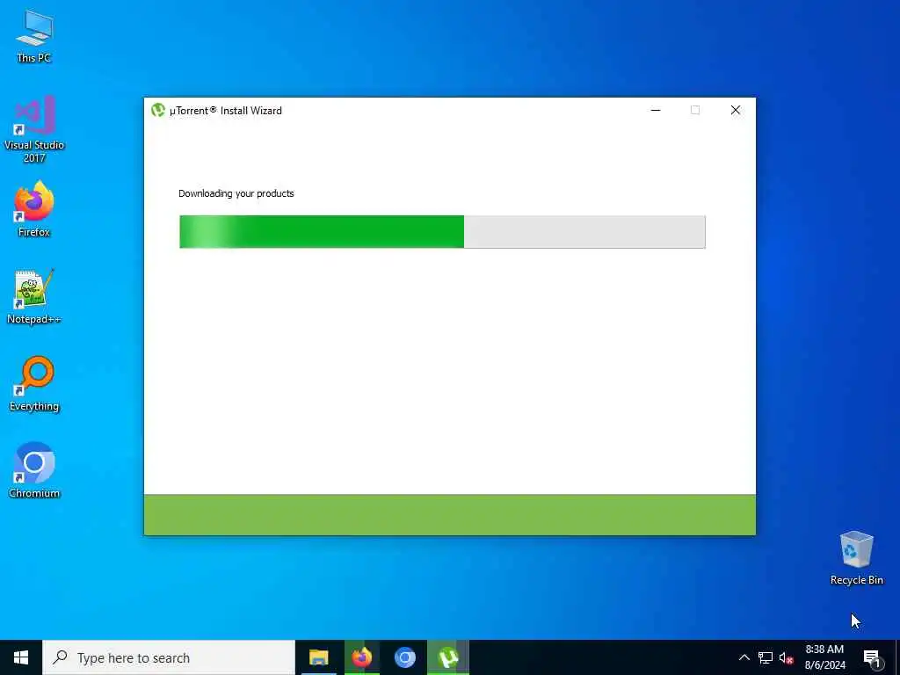
Task: Click the download progress bar
Action: pyautogui.click(x=442, y=232)
